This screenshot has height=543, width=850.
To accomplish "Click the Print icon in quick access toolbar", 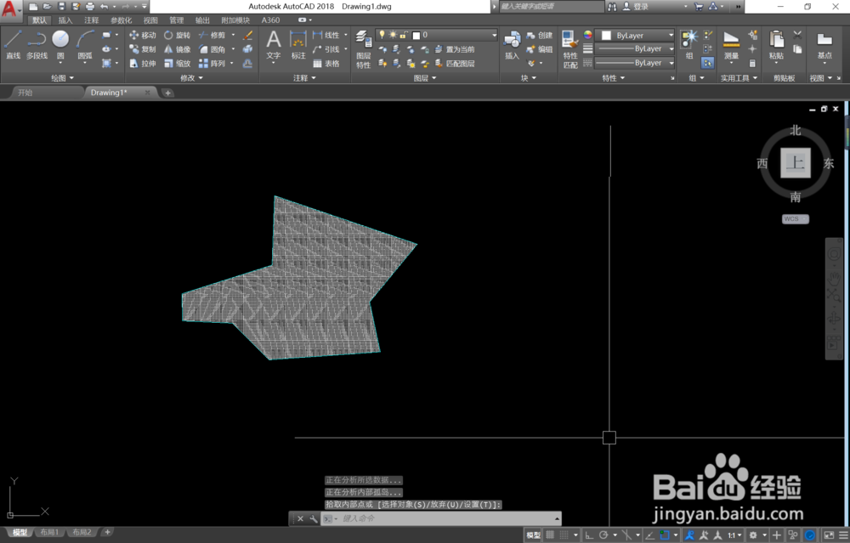I will [x=90, y=7].
